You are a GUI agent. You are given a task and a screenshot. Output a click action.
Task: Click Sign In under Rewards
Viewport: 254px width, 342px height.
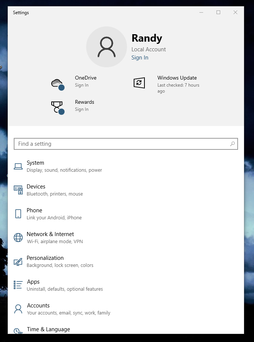82,109
